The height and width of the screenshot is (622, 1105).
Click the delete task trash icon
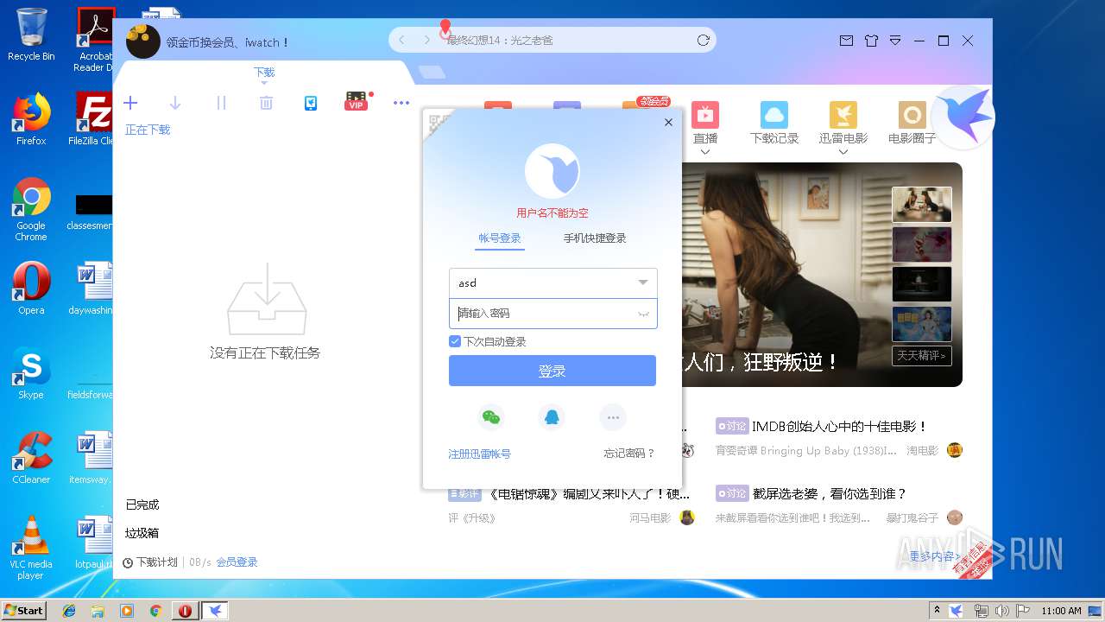pos(266,103)
